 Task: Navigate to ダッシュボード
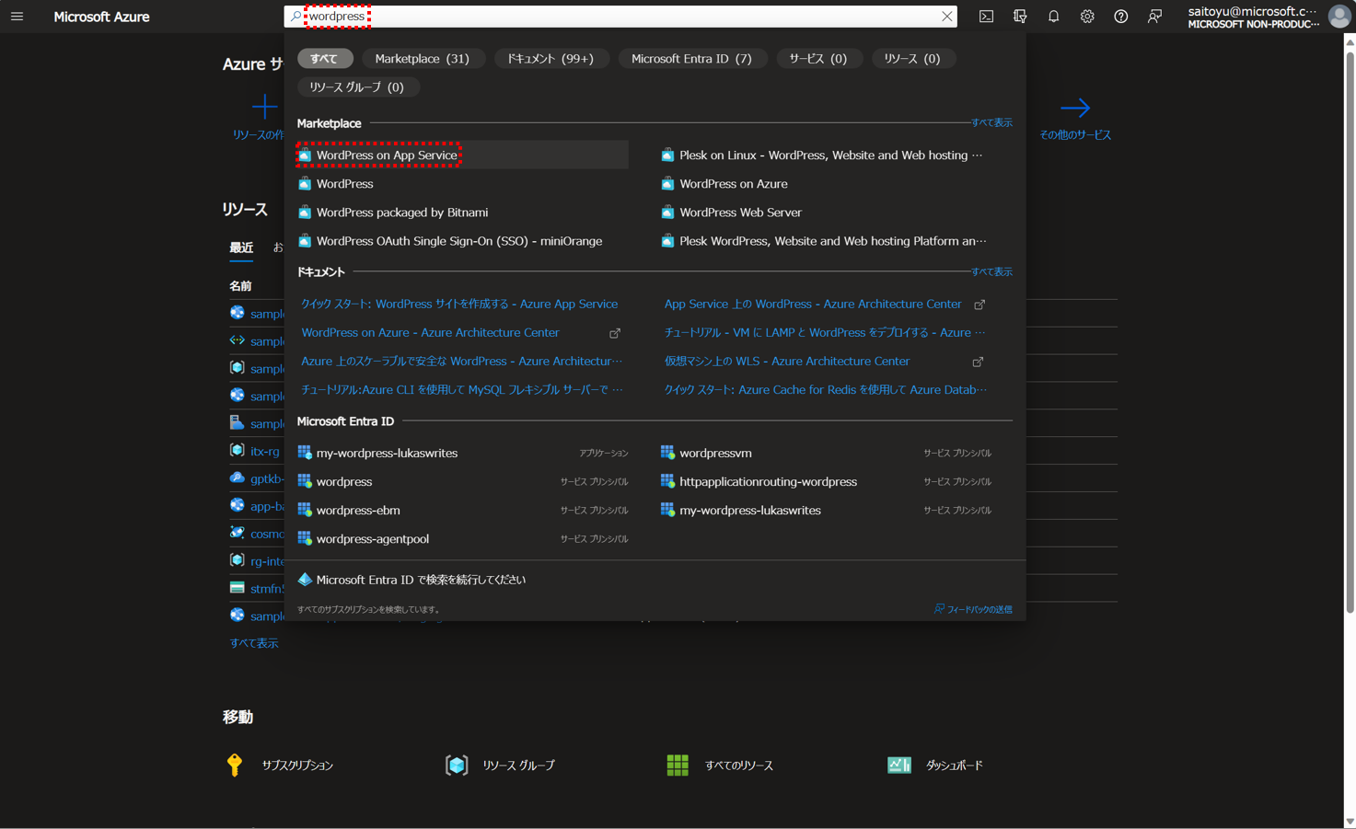pyautogui.click(x=953, y=765)
